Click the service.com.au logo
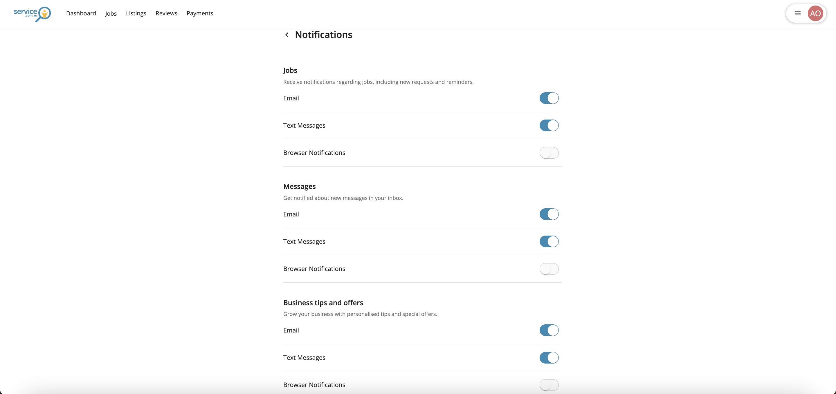The width and height of the screenshot is (836, 394). 32,14
